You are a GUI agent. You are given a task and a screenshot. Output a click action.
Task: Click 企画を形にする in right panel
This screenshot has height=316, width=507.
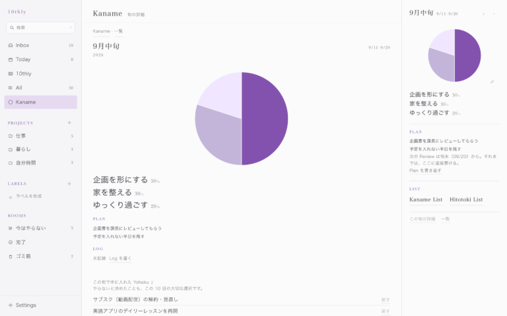point(429,95)
